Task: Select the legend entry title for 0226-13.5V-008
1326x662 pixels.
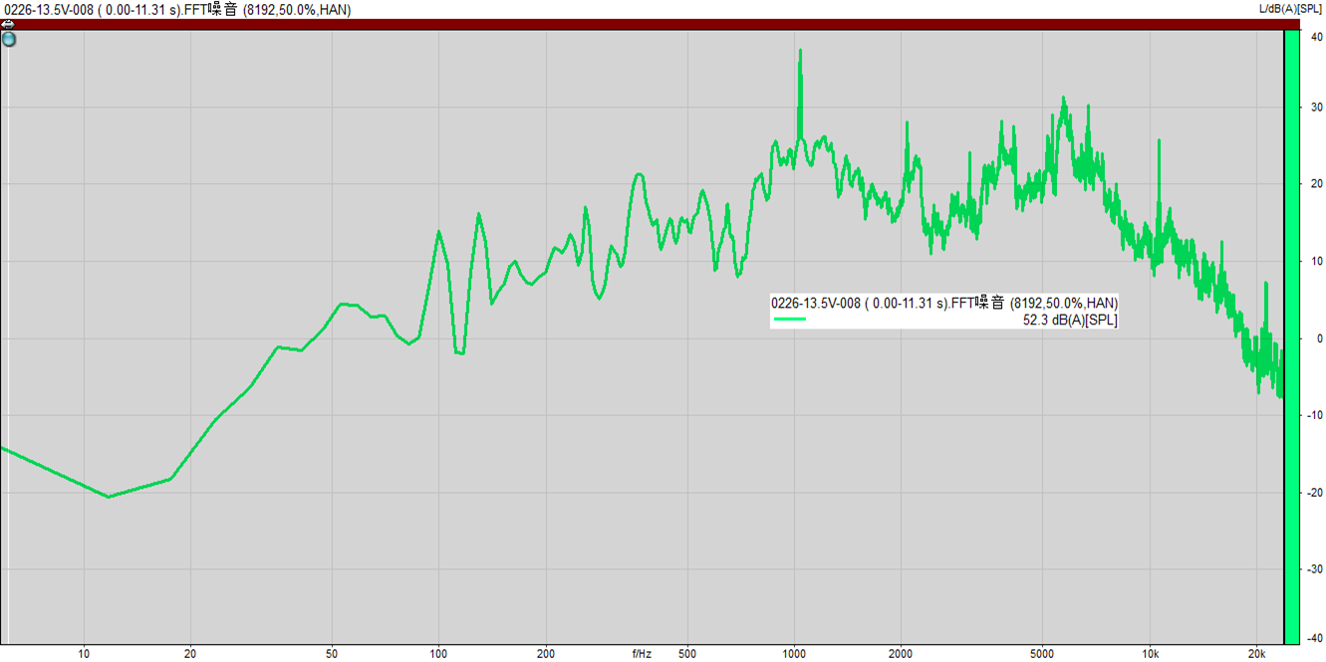Action: pos(943,303)
